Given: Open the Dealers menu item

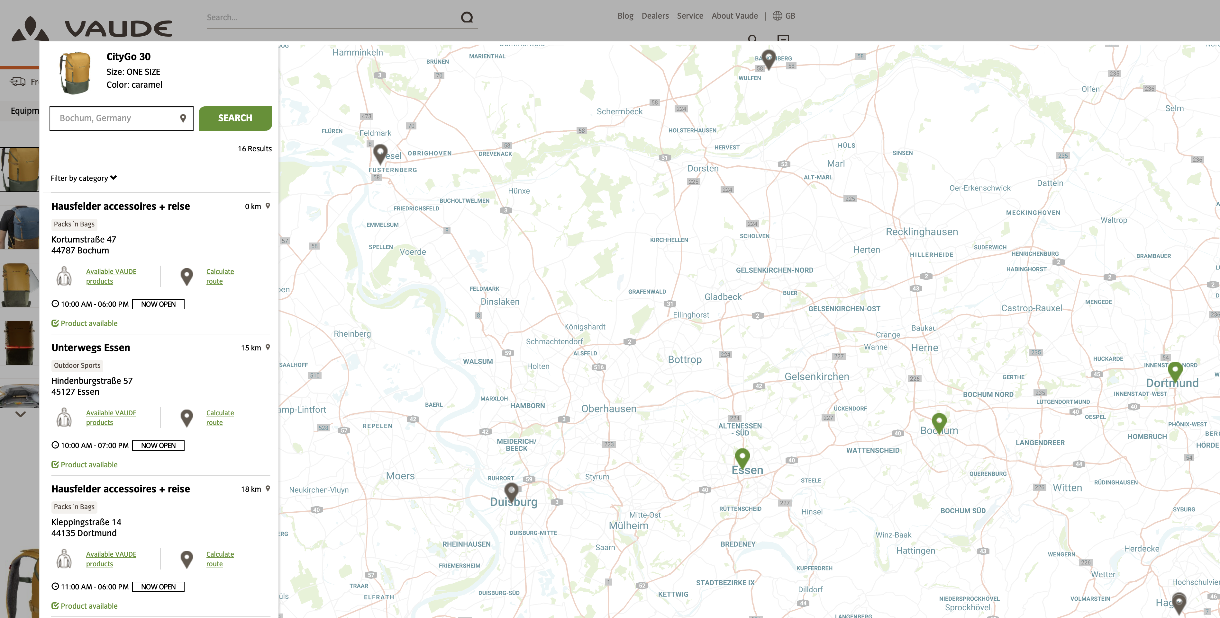Looking at the screenshot, I should [655, 16].
